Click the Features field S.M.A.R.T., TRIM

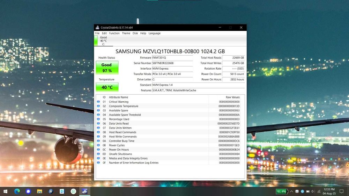(x=198, y=91)
